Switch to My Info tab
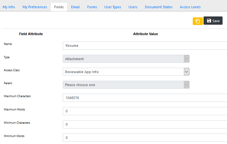This screenshot has height=144, width=227. click(9, 7)
